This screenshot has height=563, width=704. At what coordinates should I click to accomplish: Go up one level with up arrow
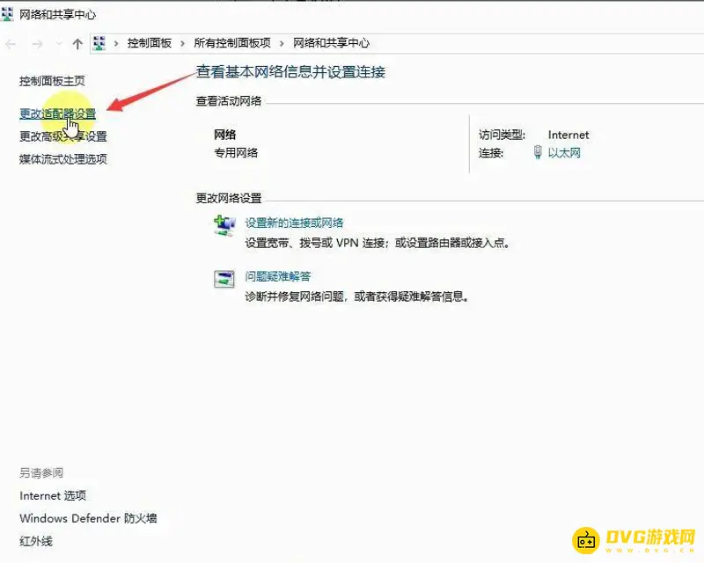(x=77, y=43)
